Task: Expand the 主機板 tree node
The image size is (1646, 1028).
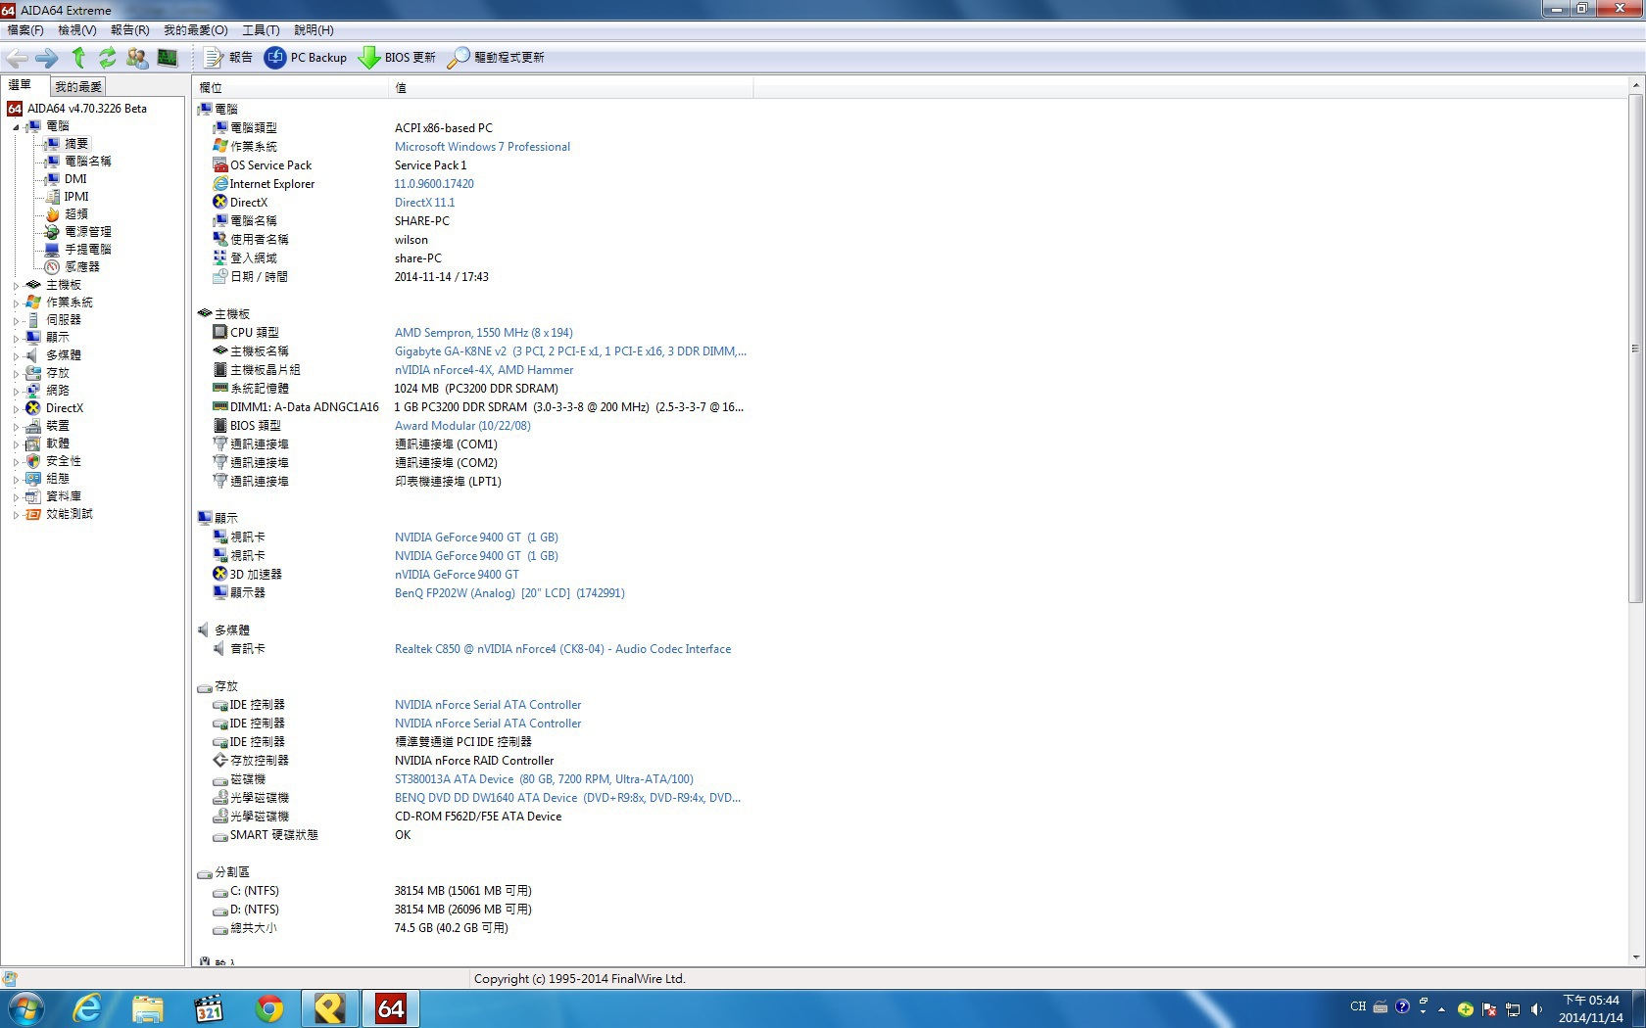Action: (16, 285)
